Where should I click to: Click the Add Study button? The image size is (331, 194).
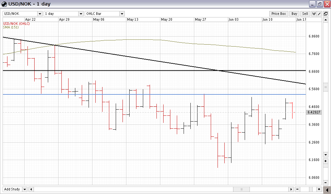[12, 189]
